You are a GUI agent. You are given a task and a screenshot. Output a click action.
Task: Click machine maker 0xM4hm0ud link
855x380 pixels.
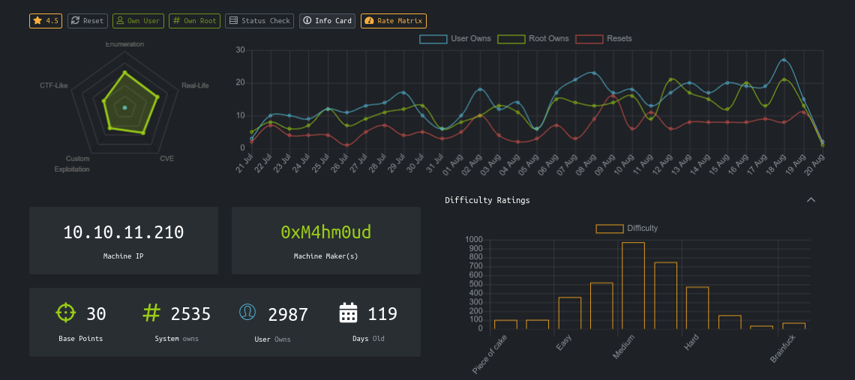pyautogui.click(x=325, y=232)
